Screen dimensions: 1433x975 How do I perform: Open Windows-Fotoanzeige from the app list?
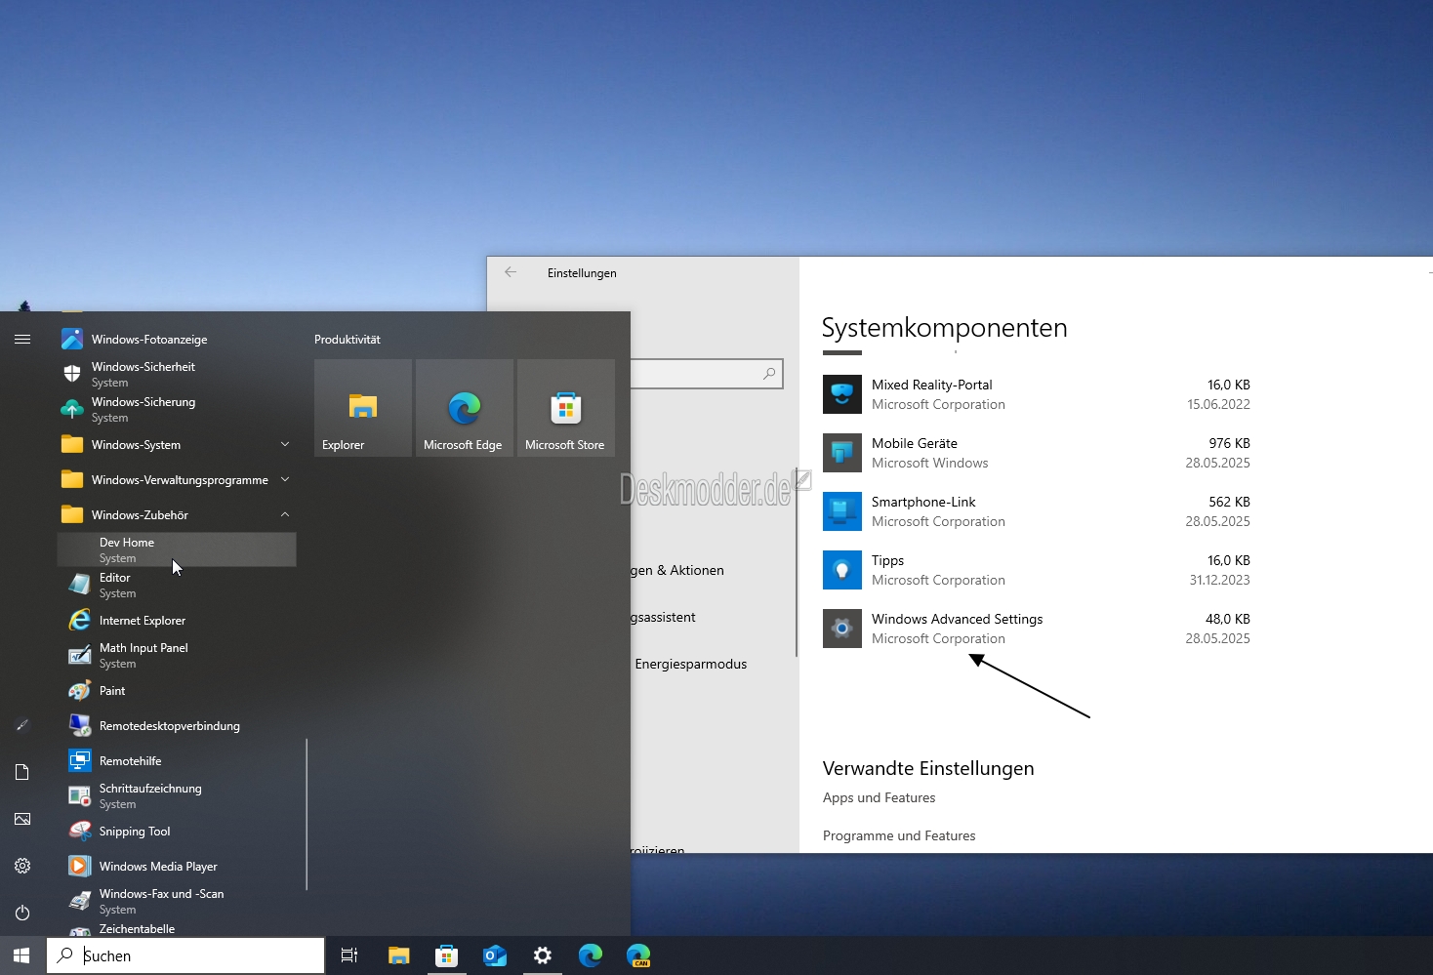point(176,340)
